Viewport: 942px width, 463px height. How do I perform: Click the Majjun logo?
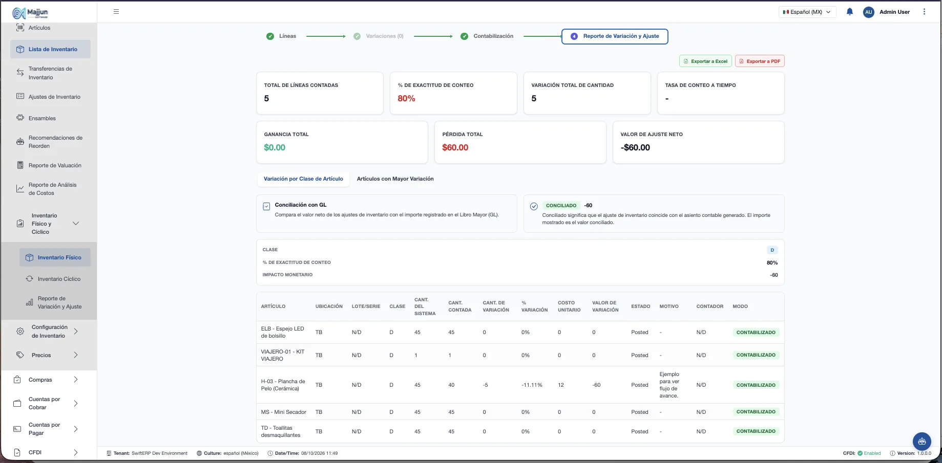click(x=30, y=13)
